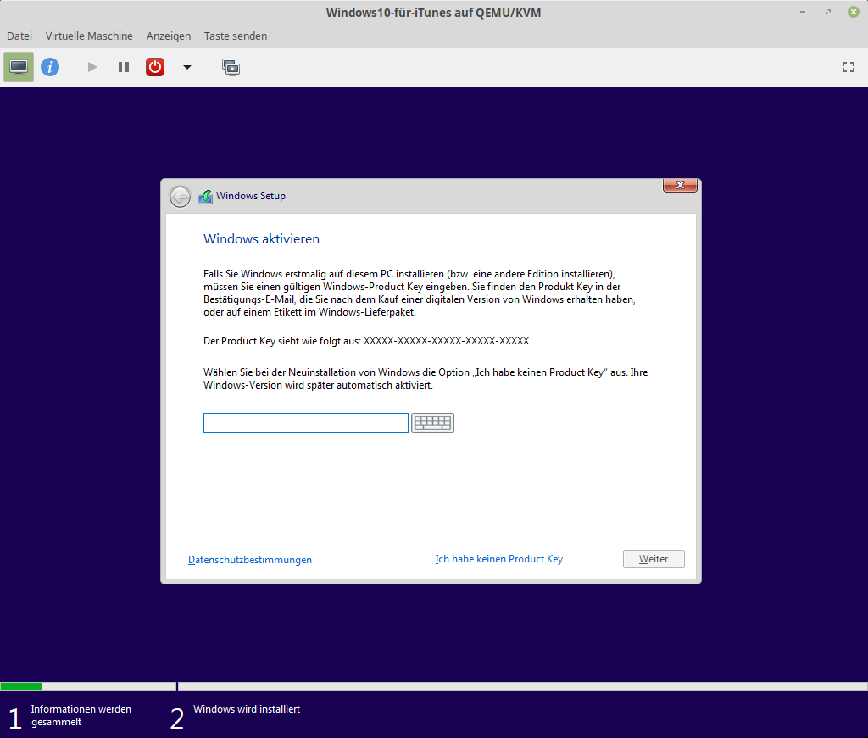868x738 pixels.
Task: Open the on-screen keyboard icon
Action: tap(432, 422)
